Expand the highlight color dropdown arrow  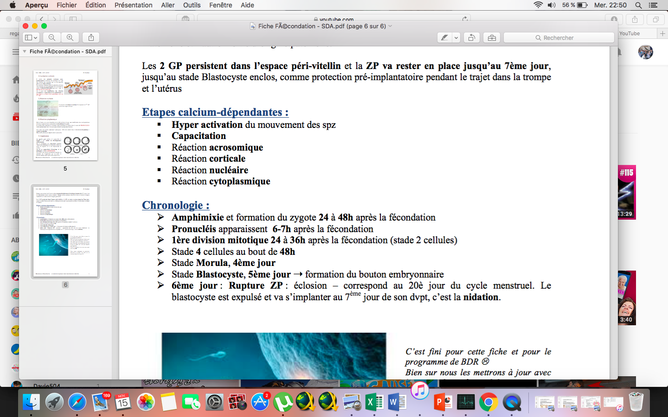tap(456, 38)
